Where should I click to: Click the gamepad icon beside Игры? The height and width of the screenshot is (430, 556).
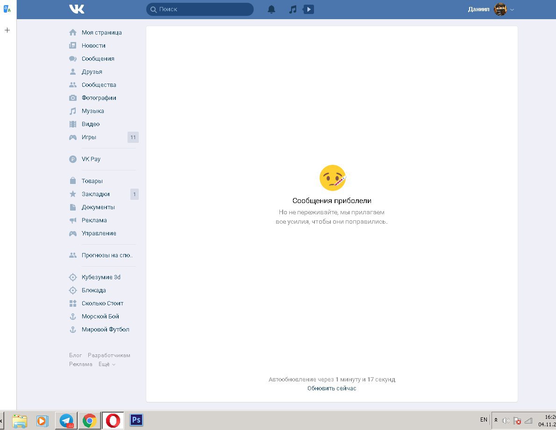tap(73, 137)
